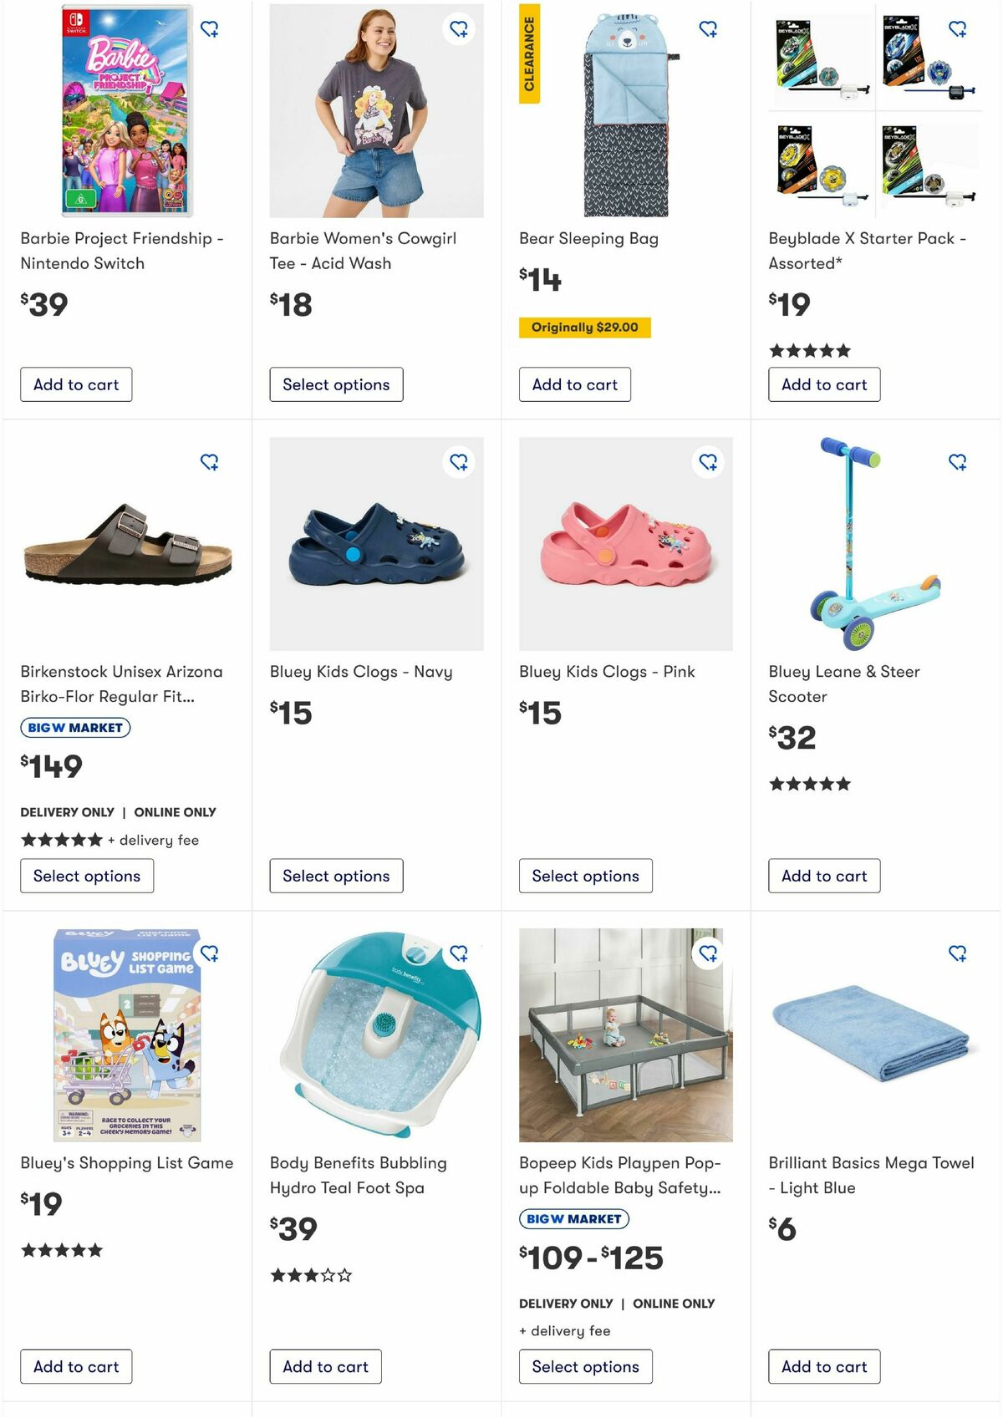Heart the Barbie Women's Cowgirl Tee
Viewport: 1003px width, 1418px height.
[461, 30]
